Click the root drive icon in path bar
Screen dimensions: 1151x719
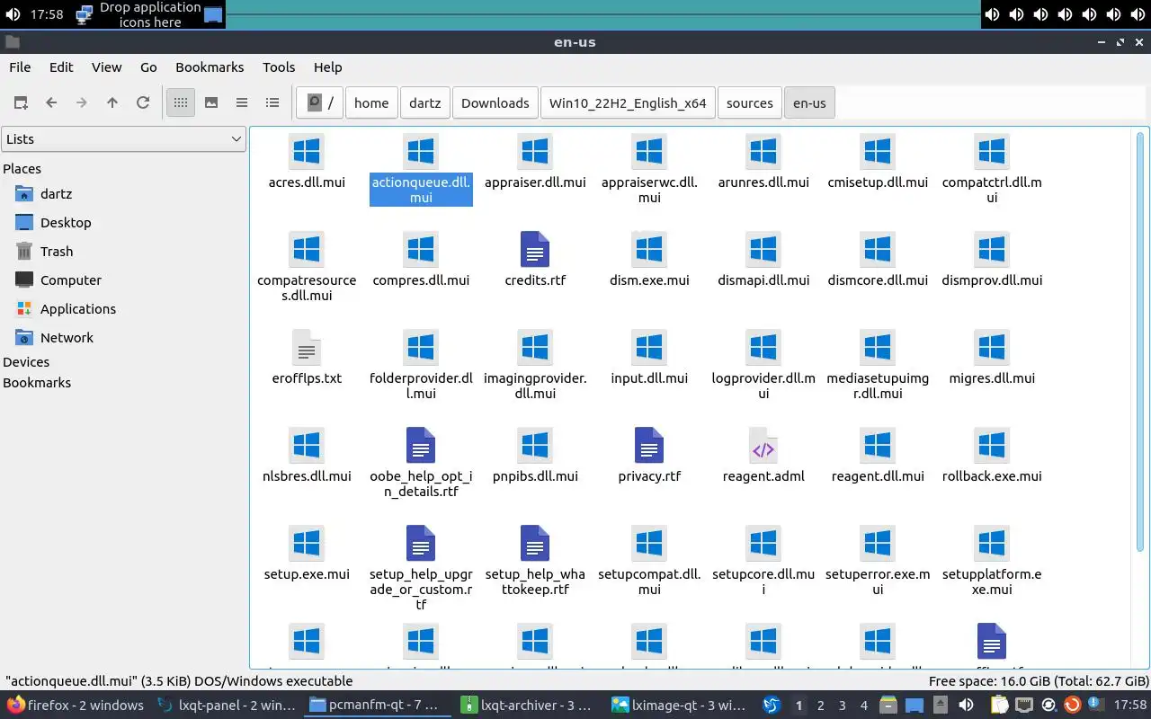point(320,102)
